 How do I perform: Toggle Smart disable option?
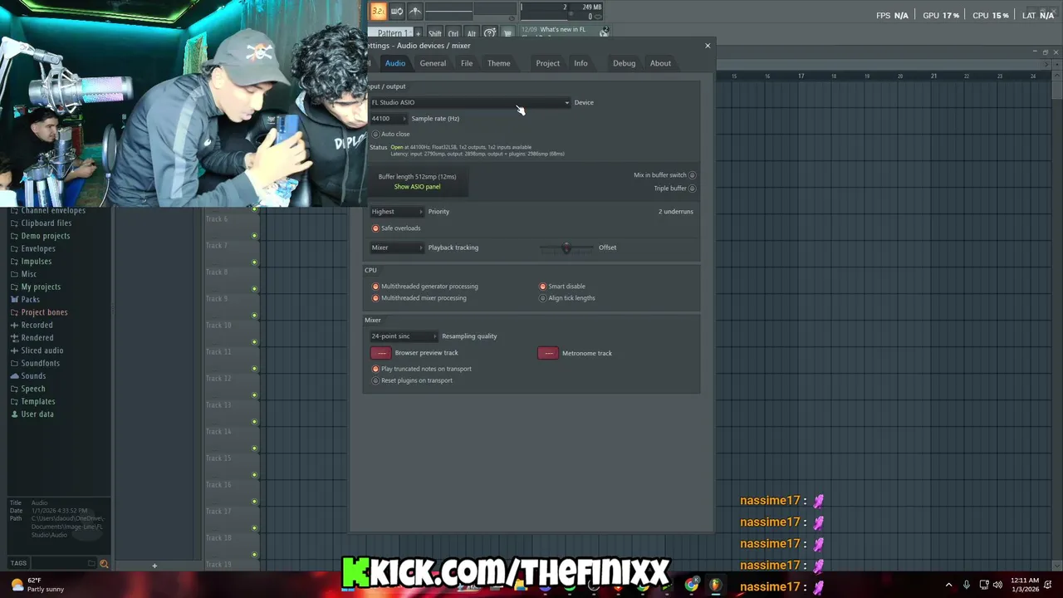tap(543, 287)
